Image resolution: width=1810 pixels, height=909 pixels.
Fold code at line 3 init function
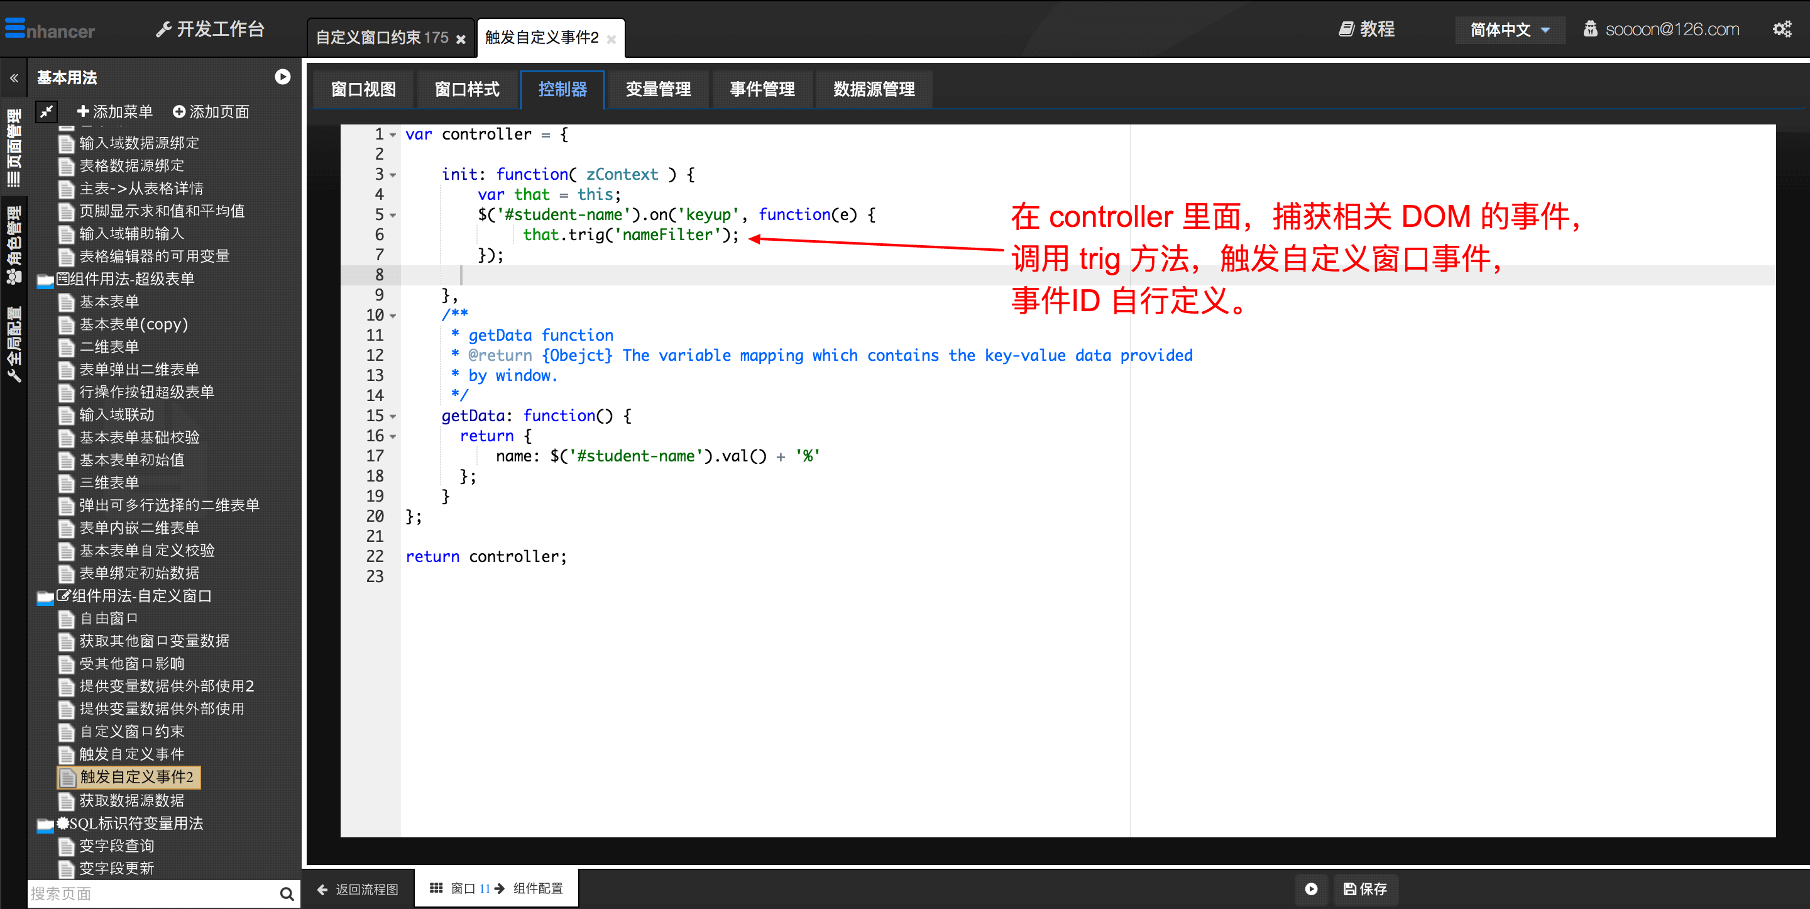[393, 175]
